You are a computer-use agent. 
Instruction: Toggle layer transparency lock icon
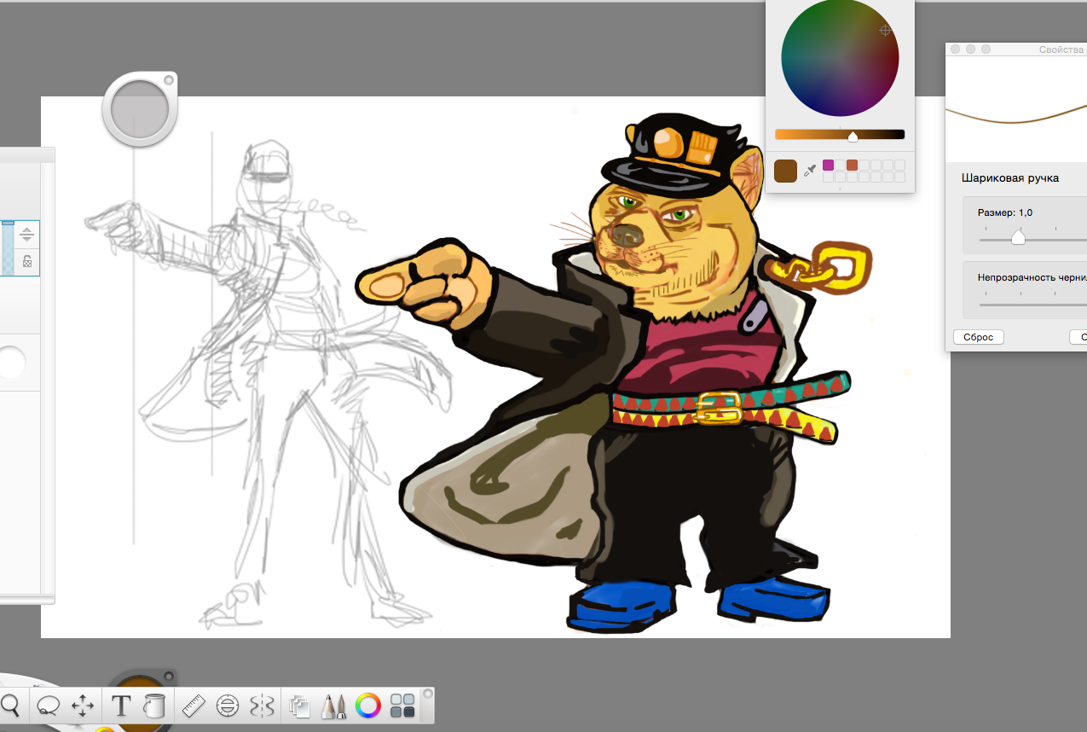27,261
